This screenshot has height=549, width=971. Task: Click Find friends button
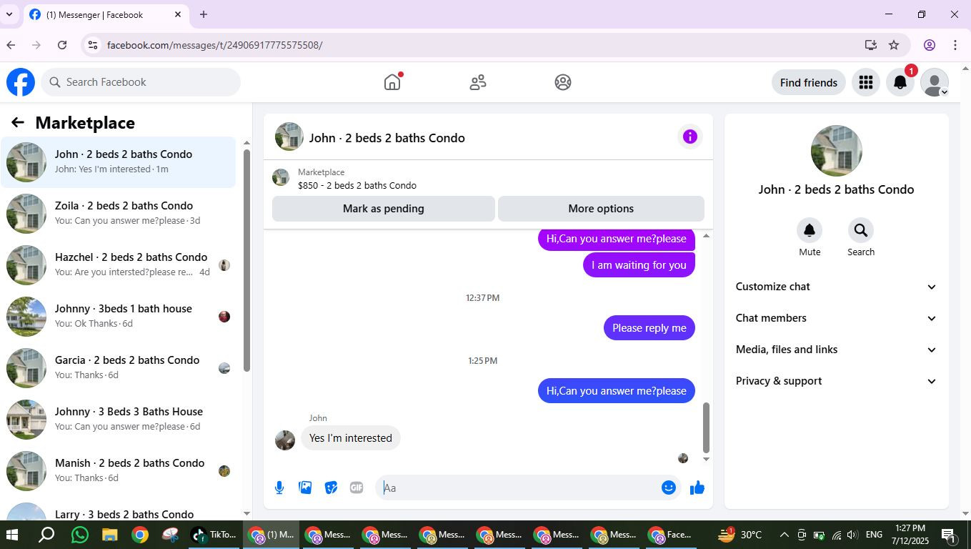809,83
